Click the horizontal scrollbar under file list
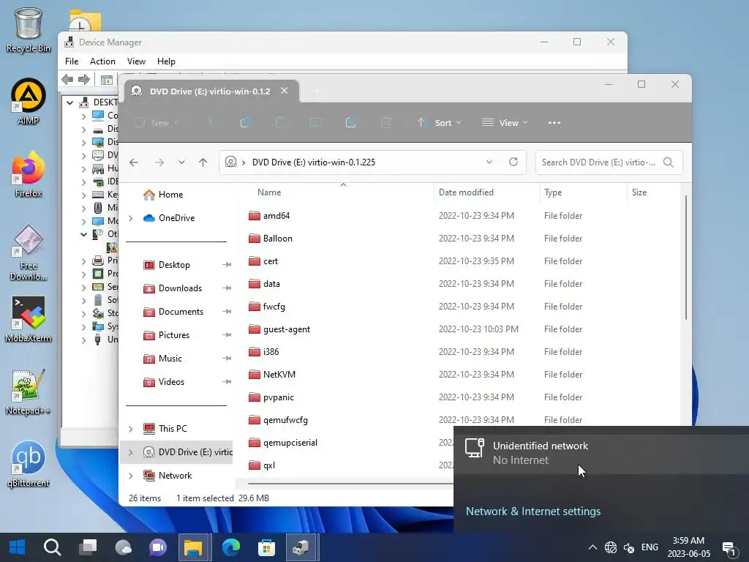This screenshot has height=562, width=749. pyautogui.click(x=350, y=483)
